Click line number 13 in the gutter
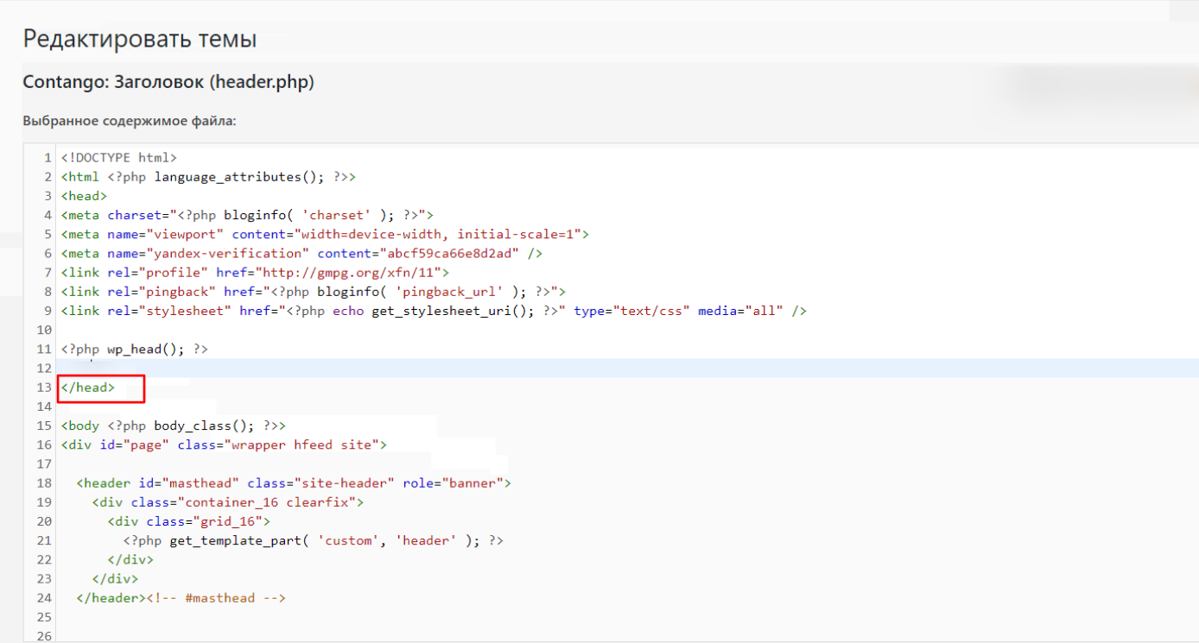This screenshot has height=643, width=1199. click(44, 388)
